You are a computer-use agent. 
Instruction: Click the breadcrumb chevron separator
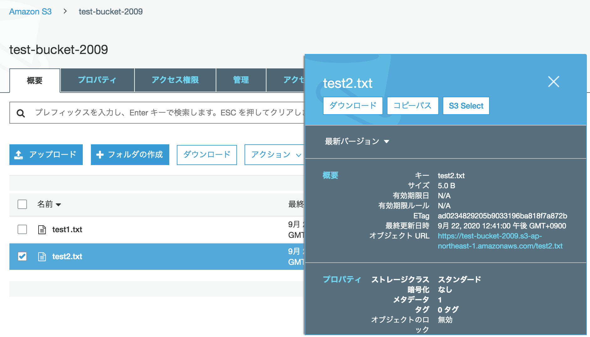(x=65, y=11)
